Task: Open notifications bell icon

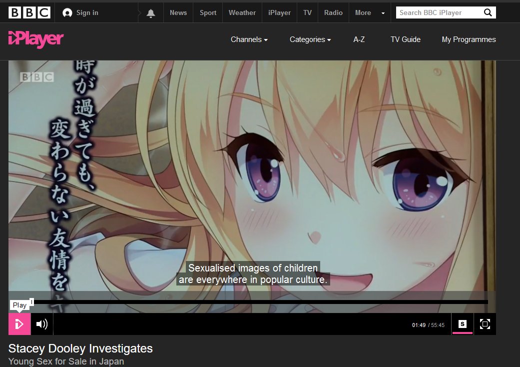Action: pos(151,13)
